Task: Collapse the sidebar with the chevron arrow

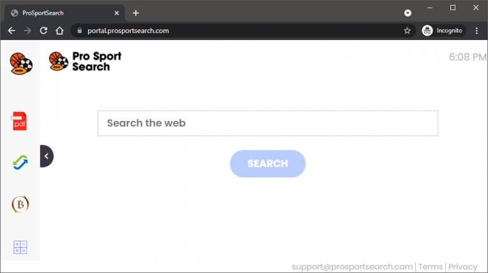Action: pos(47,156)
